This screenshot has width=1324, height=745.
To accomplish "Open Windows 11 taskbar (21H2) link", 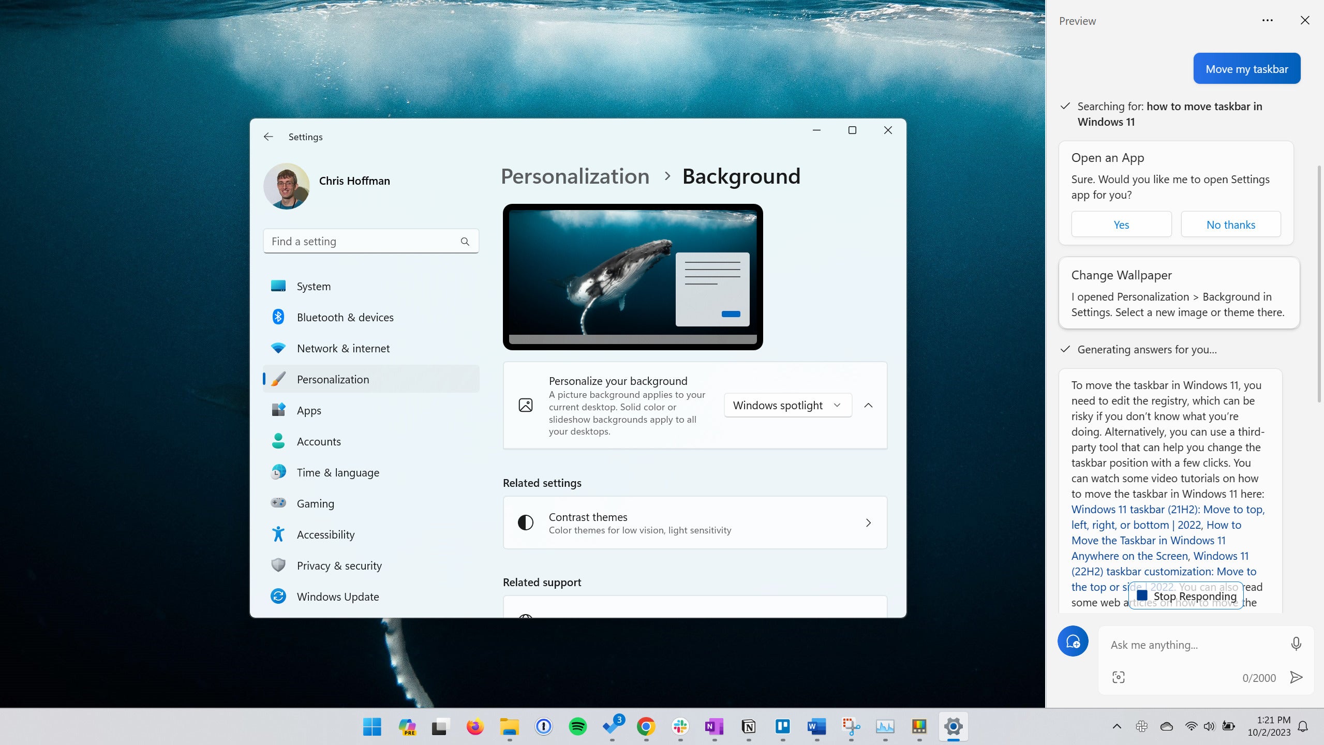I will click(1168, 517).
